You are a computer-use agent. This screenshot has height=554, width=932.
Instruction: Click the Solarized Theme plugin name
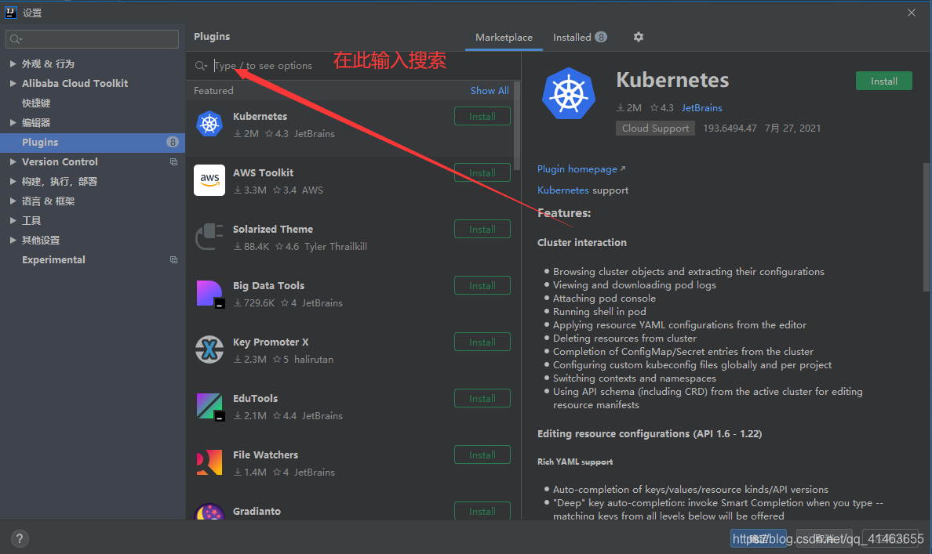pyautogui.click(x=273, y=229)
